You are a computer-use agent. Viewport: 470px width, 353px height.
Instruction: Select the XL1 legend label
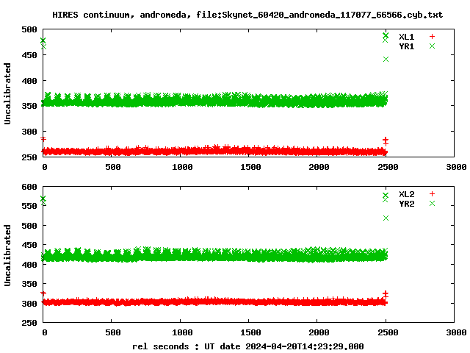tap(406, 37)
